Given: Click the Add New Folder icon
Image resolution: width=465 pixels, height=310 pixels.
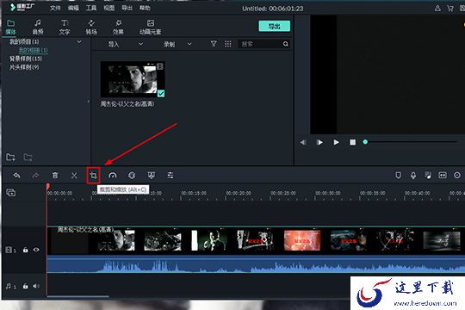Looking at the screenshot, I should click(x=10, y=157).
